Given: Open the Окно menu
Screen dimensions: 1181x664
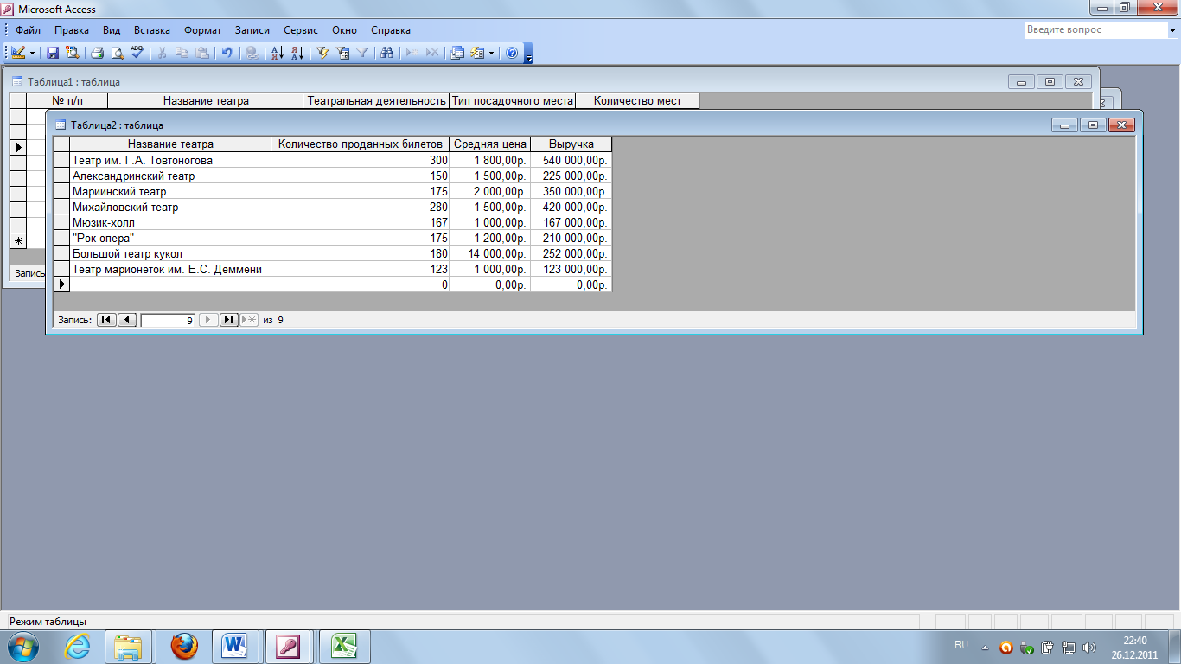Looking at the screenshot, I should (x=346, y=30).
